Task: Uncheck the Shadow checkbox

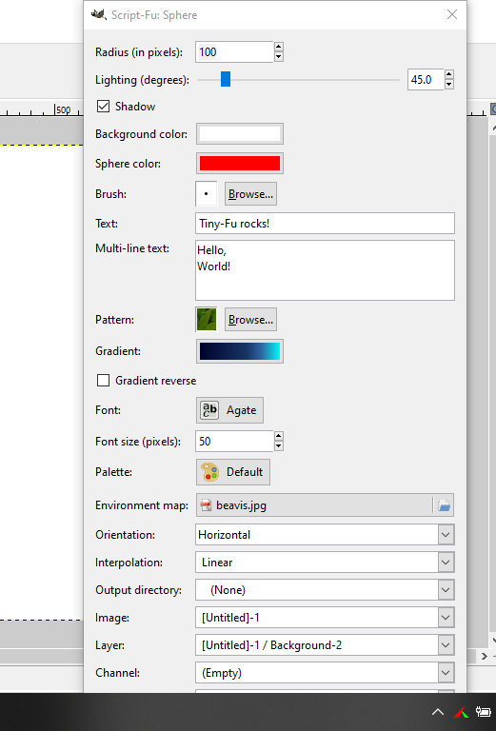Action: (103, 107)
